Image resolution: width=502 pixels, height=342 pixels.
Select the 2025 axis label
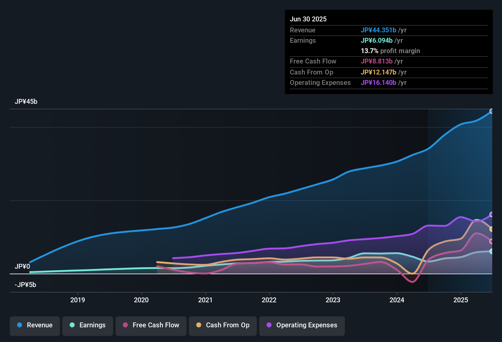click(461, 300)
